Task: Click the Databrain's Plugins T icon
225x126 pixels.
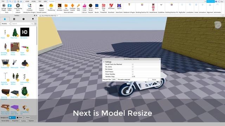Action: 129,5
